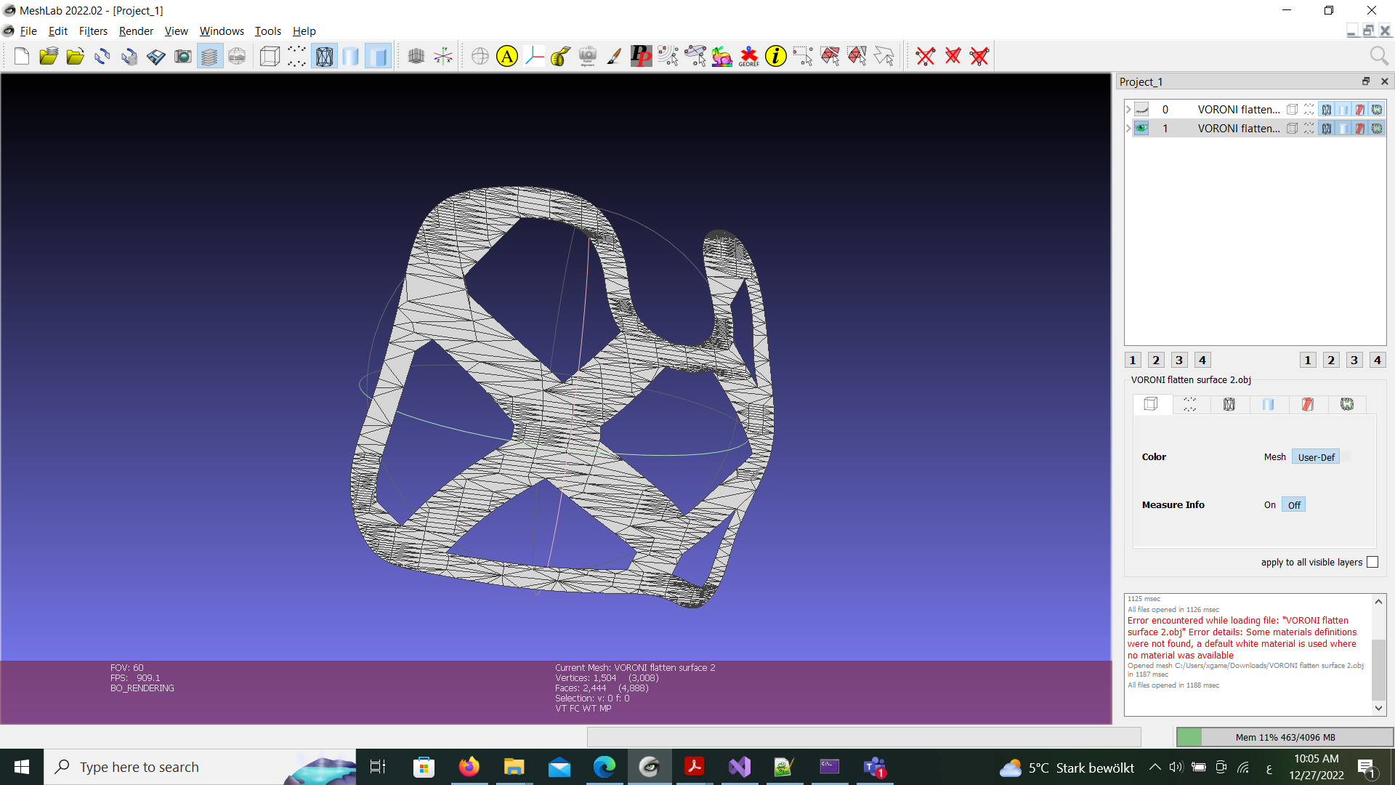This screenshot has width=1395, height=785.
Task: Switch to solid fill tab in render options
Action: tap(1268, 404)
